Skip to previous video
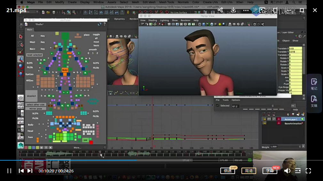323x181 pixels. point(21,171)
